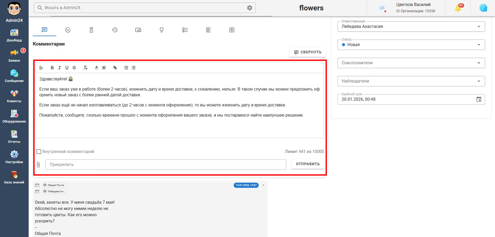Open the text lines description tab
This screenshot has height=237, width=495.
click(x=208, y=30)
